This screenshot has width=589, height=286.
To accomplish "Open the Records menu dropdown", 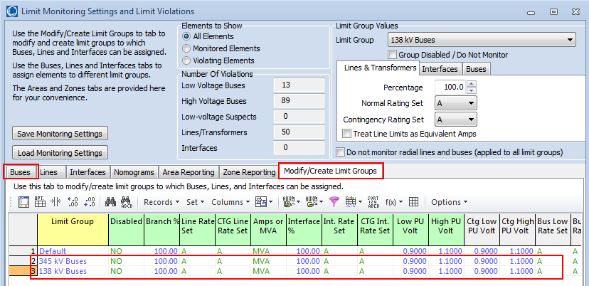I will click(x=161, y=202).
